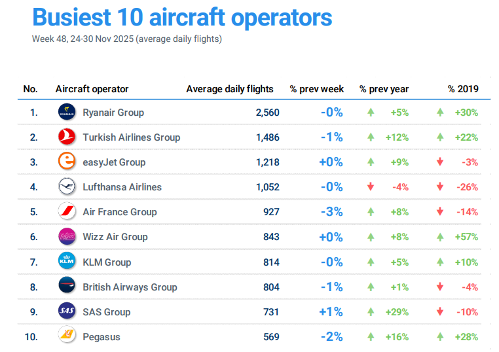Select the easyJet orange logo icon
The height and width of the screenshot is (352, 499).
tap(67, 162)
